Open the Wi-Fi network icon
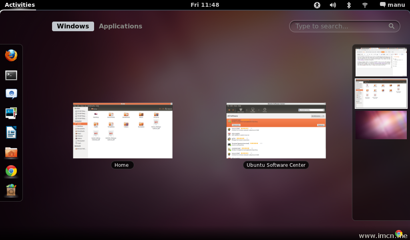Image resolution: width=410 pixels, height=240 pixels. pos(365,5)
